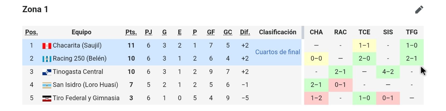This screenshot has height=111, width=446.
Task: Click the Chacarita (Saujil) flag icon
Action: (x=47, y=46)
